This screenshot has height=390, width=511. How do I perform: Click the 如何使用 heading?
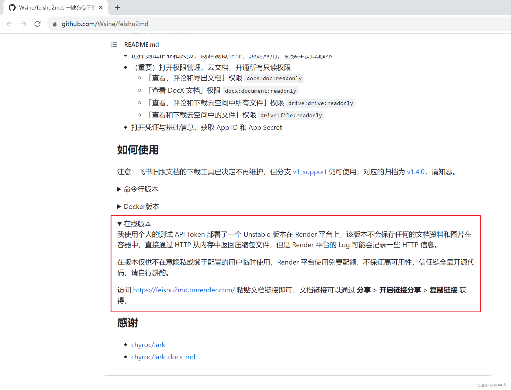138,150
